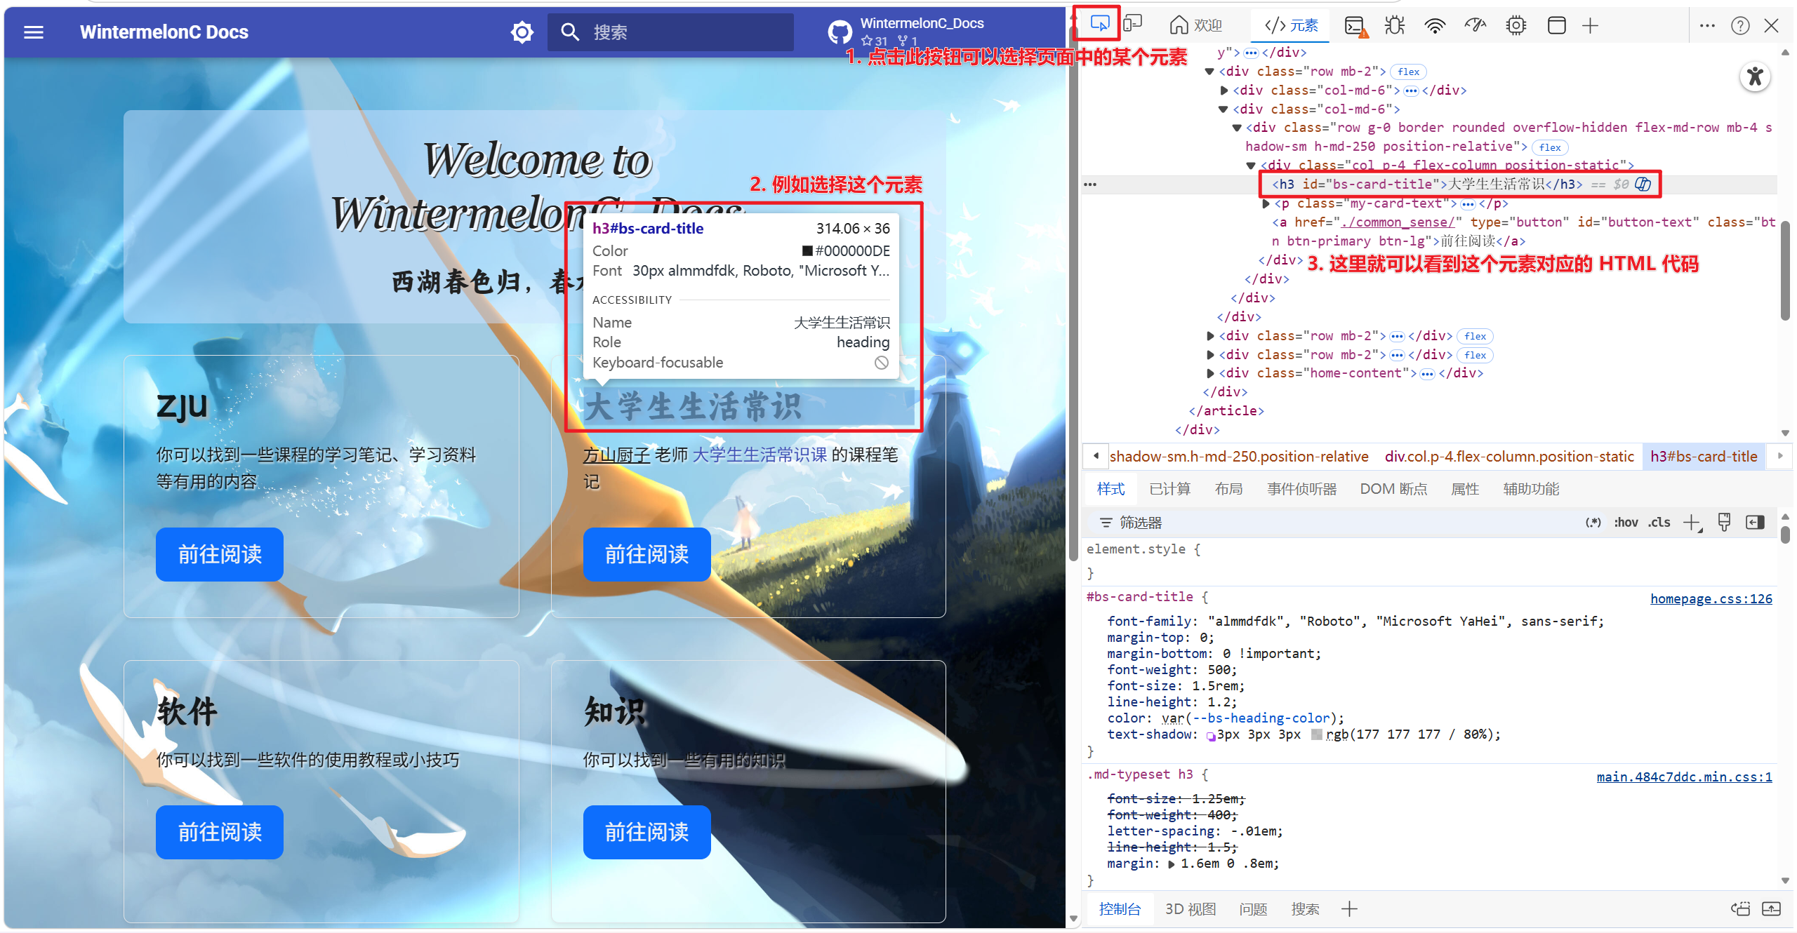
Task: Click 前往阅读 button in ZJU card
Action: (x=220, y=554)
